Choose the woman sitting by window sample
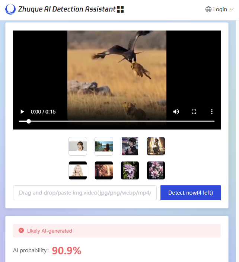The height and width of the screenshot is (262, 239). tap(156, 146)
